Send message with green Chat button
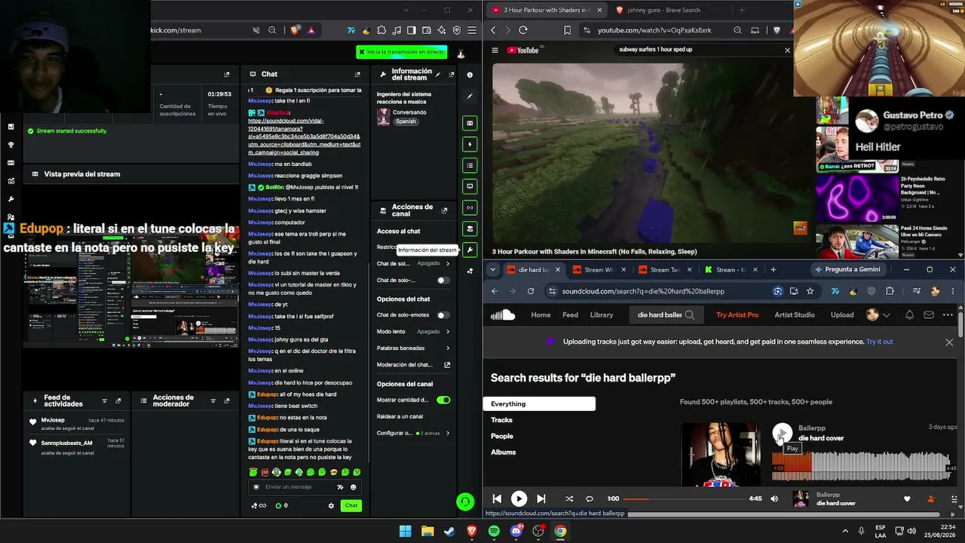The image size is (965, 543). pos(351,505)
